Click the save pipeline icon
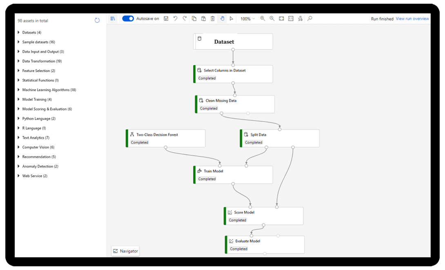The image size is (445, 270). (x=166, y=19)
